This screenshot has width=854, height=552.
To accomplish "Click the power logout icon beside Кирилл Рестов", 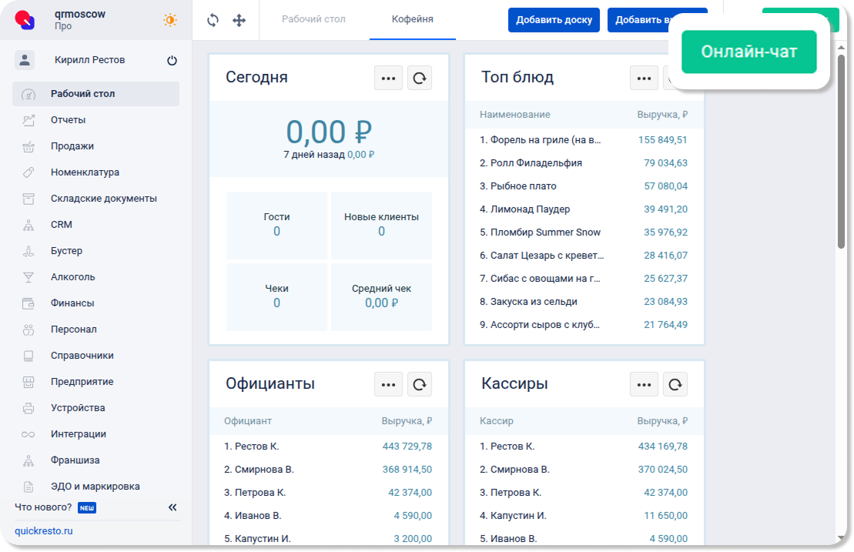I will [x=172, y=60].
